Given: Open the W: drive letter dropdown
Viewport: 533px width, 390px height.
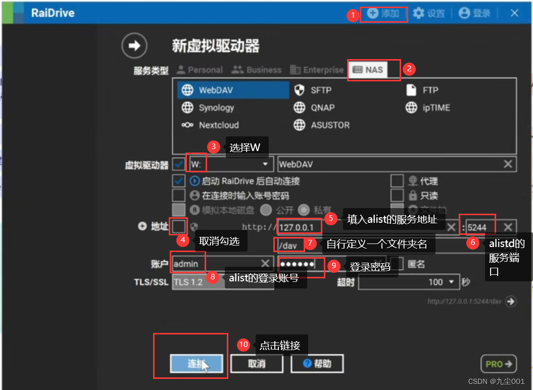Looking at the screenshot, I should click(x=265, y=164).
